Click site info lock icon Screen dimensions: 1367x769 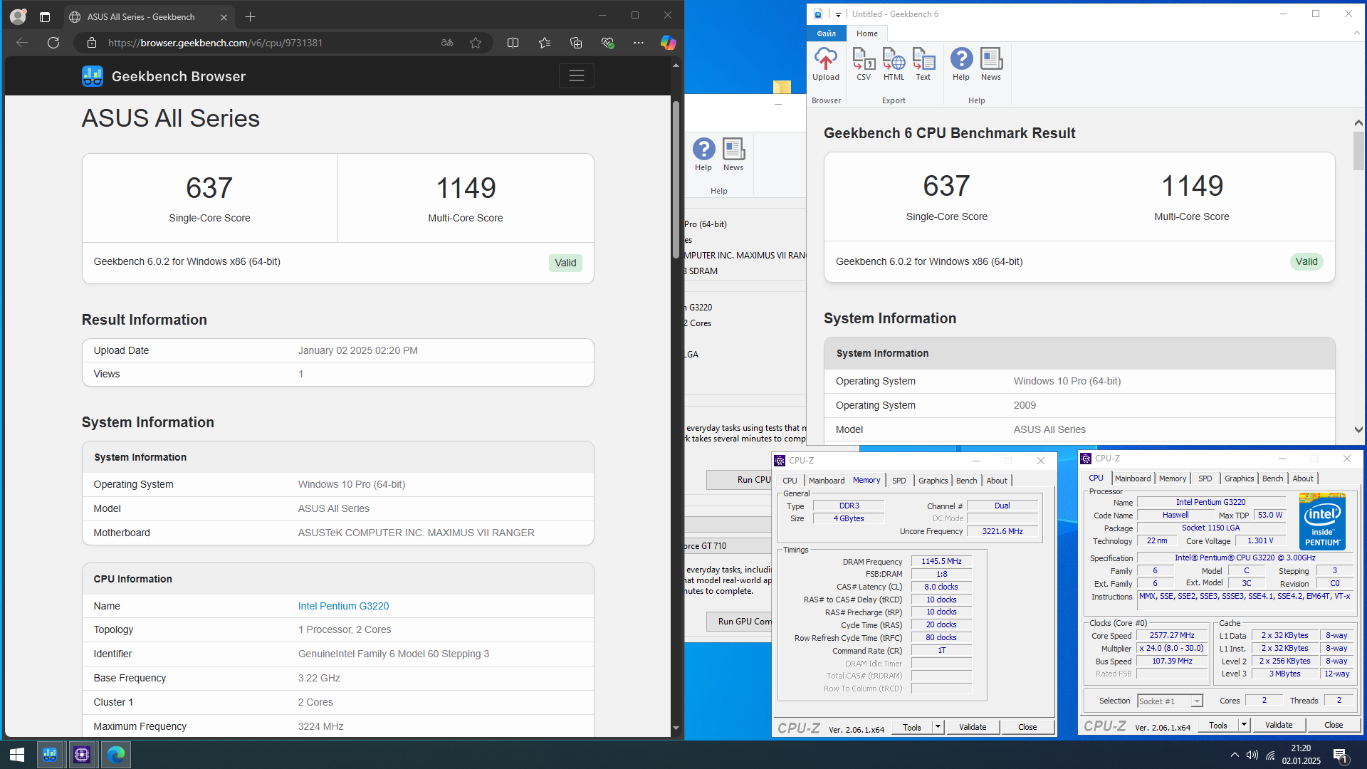pyautogui.click(x=91, y=43)
